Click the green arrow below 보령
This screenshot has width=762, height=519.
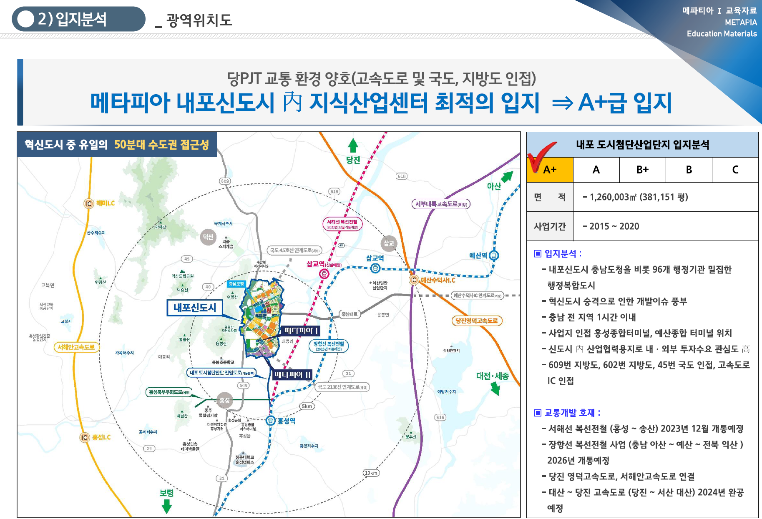tap(166, 506)
